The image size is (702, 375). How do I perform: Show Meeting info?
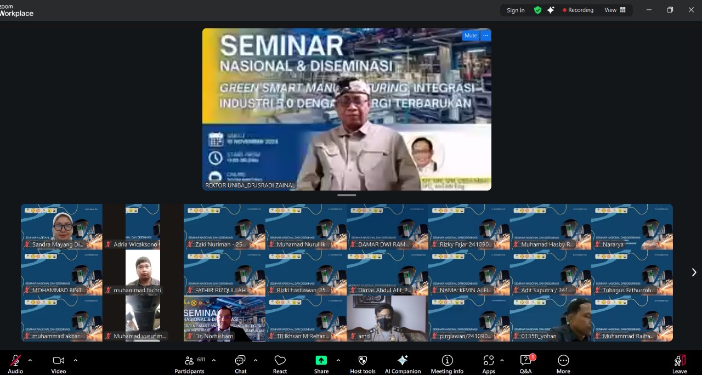447,361
